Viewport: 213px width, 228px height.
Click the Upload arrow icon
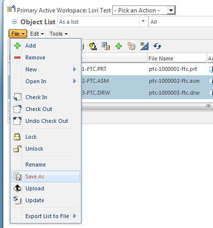pos(17,188)
